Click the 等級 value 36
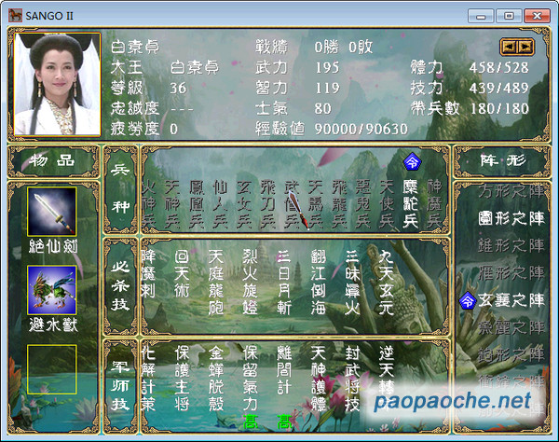 pos(178,88)
